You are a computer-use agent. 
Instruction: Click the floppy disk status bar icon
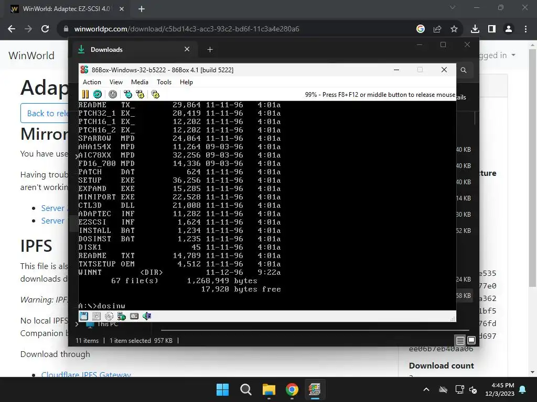[x=84, y=316]
